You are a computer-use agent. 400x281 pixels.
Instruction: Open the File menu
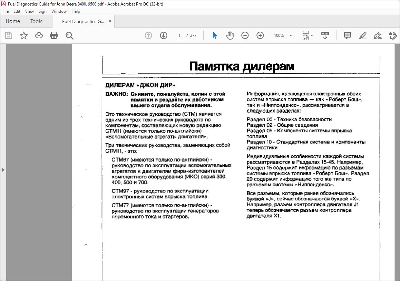[x=6, y=11]
